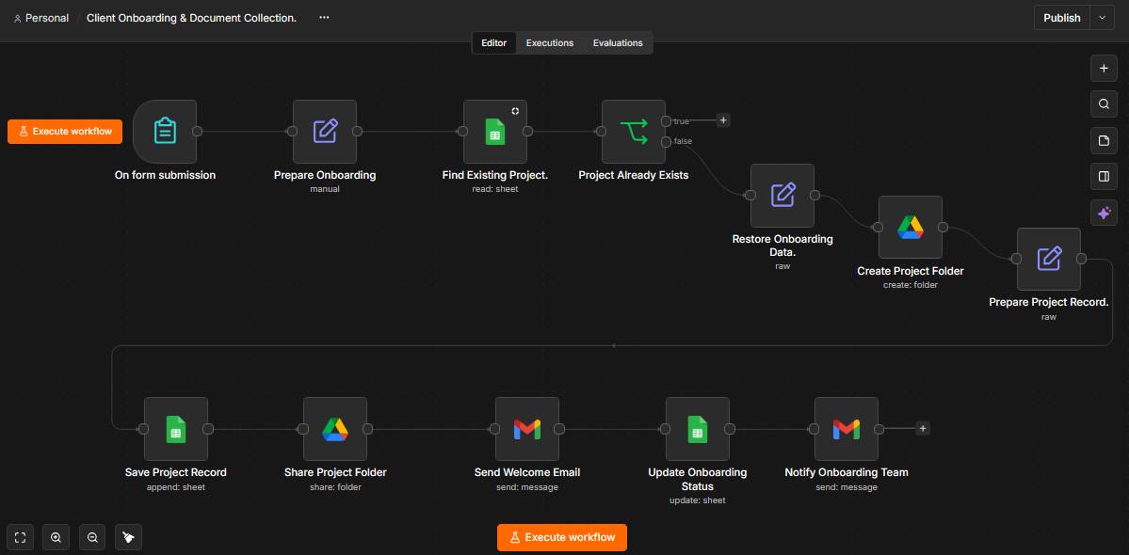The image size is (1129, 555).
Task: Click the false output connector
Action: 666,142
